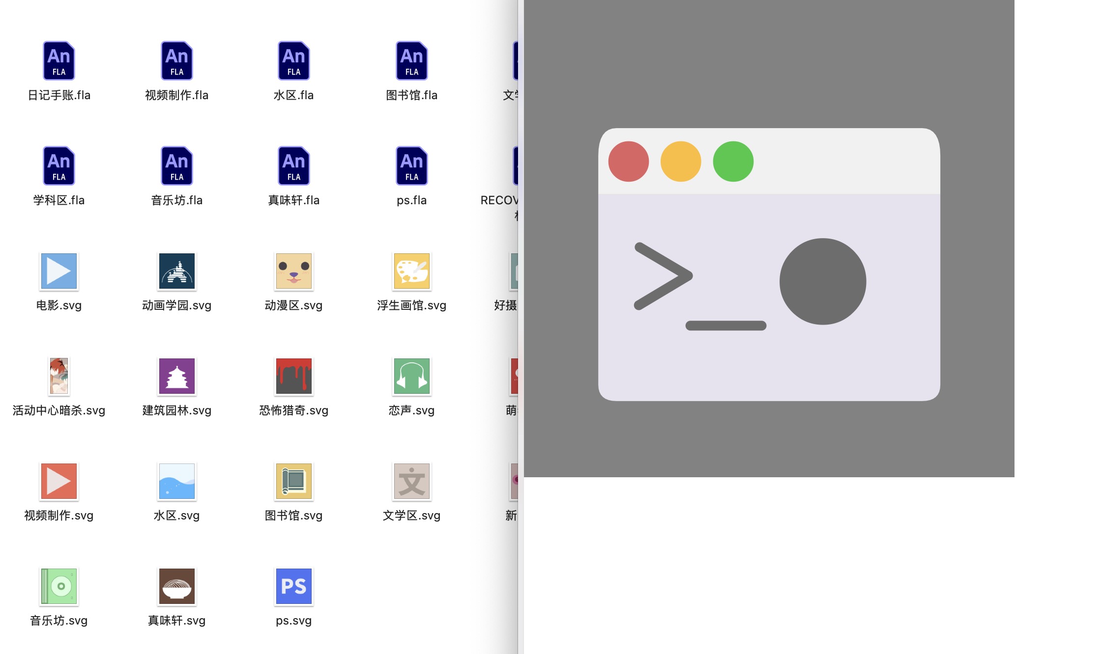1102x654 pixels.
Task: Select the 文学区.svg character icon
Action: pyautogui.click(x=412, y=481)
